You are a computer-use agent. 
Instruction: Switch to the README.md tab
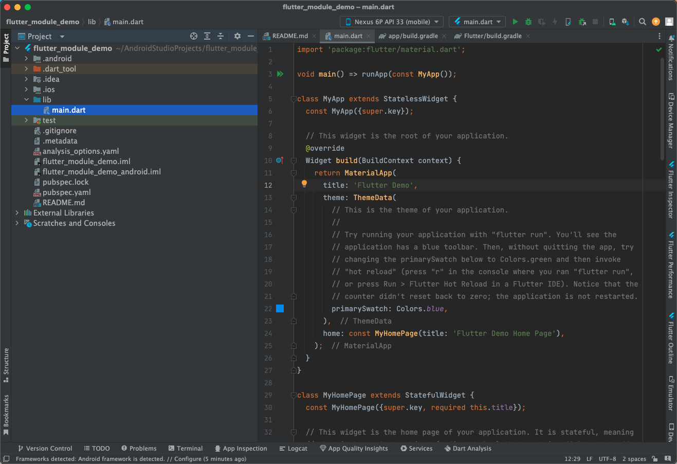[x=289, y=36]
